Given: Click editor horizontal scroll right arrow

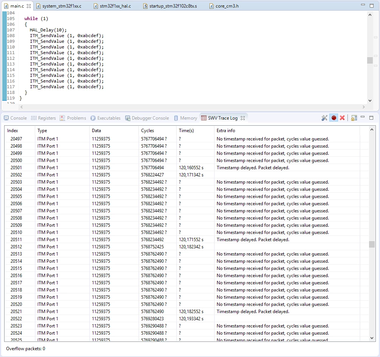Looking at the screenshot, I should (363, 107).
